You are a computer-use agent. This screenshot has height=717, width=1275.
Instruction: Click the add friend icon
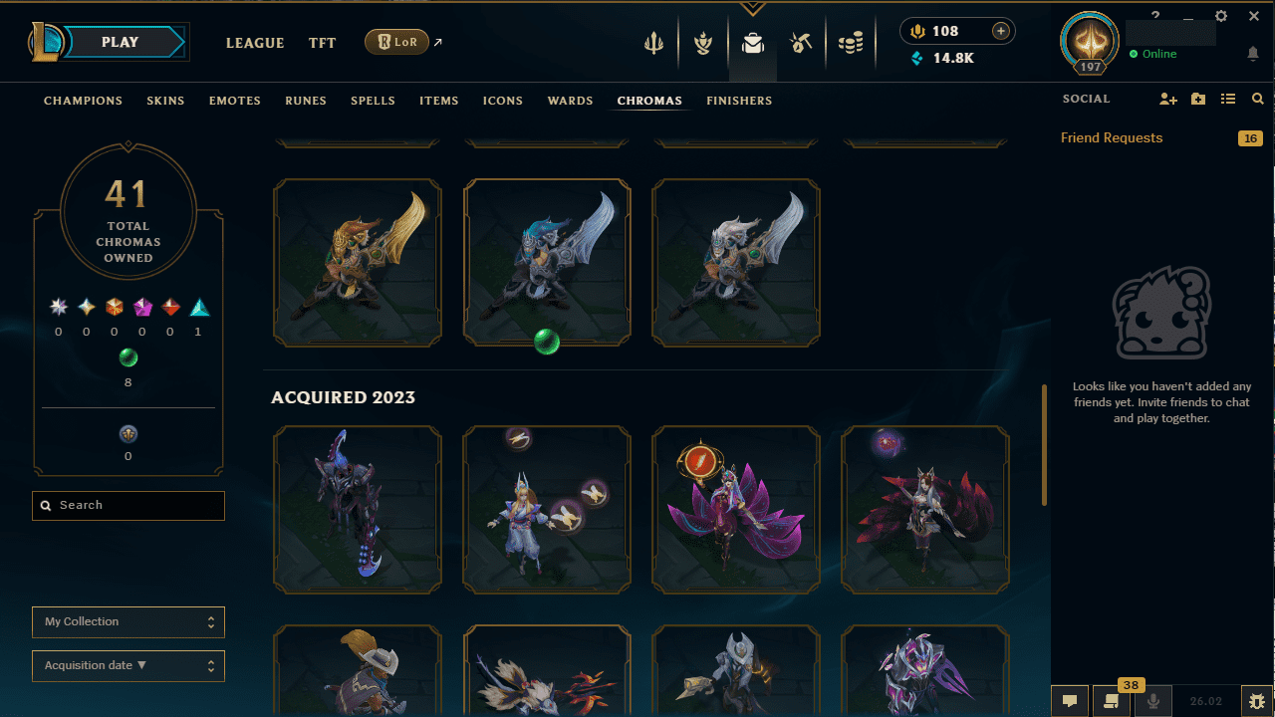pos(1168,100)
